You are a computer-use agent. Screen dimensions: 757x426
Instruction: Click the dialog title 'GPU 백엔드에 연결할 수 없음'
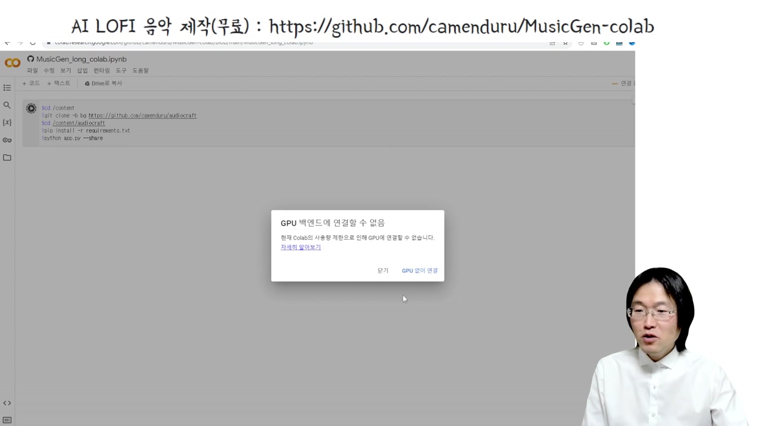point(333,223)
